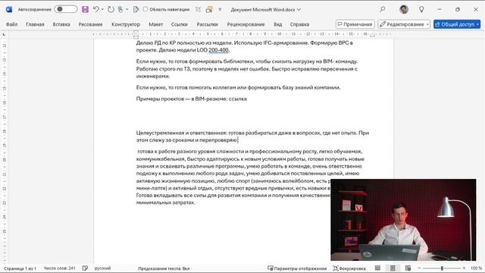Click the underlined text 200-400
The height and width of the screenshot is (273, 485).
[218, 50]
